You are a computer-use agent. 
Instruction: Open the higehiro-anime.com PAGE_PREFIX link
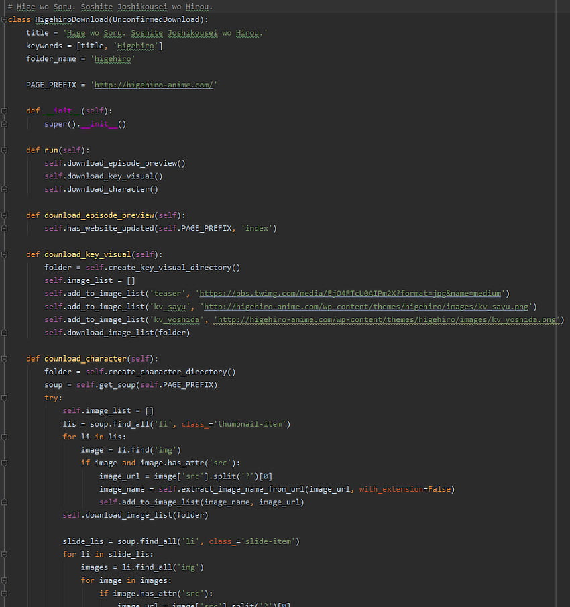tap(154, 85)
